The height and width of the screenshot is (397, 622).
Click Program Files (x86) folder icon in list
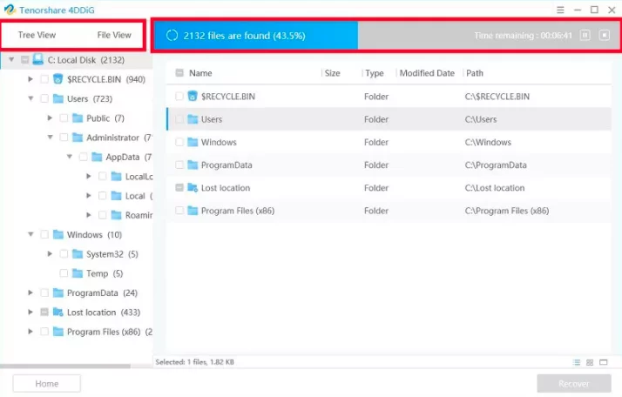click(193, 211)
